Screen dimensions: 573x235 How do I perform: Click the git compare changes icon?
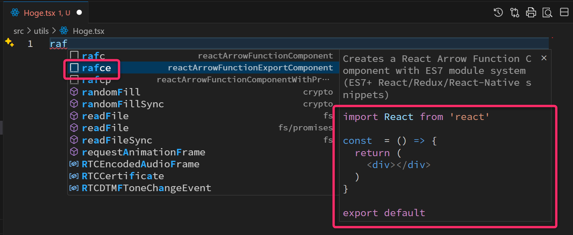point(515,13)
